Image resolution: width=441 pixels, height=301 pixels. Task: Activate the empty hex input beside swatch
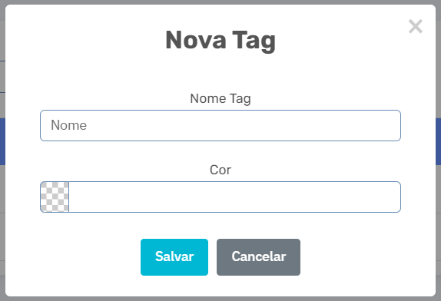(234, 197)
